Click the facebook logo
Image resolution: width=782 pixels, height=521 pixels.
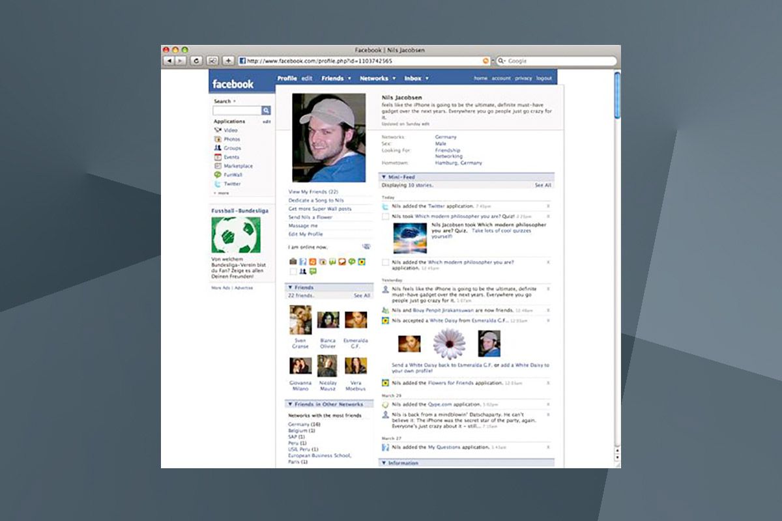(233, 84)
